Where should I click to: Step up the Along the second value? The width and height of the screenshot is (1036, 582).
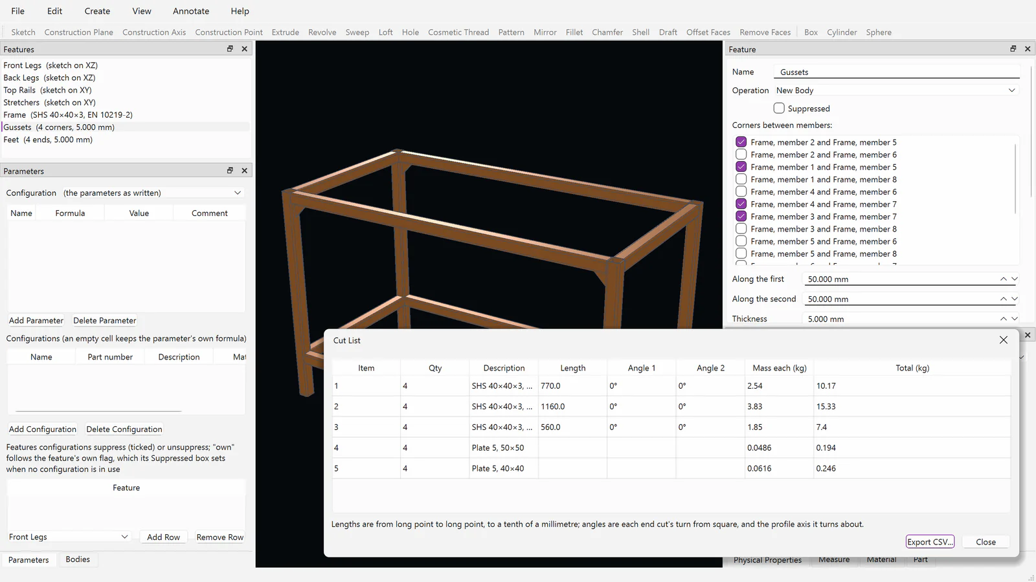coord(1003,299)
